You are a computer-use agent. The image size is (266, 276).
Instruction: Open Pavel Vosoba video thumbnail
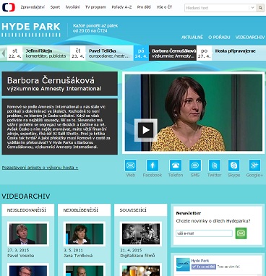28,233
